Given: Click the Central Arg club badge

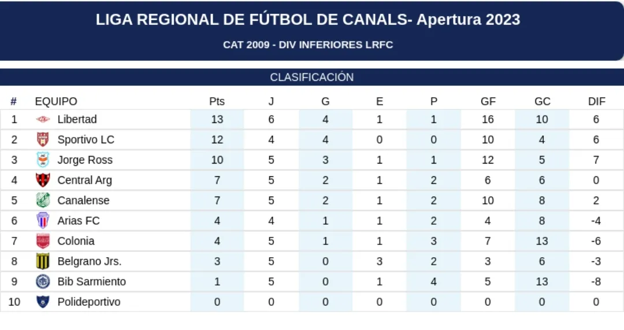Looking at the screenshot, I should (x=43, y=180).
